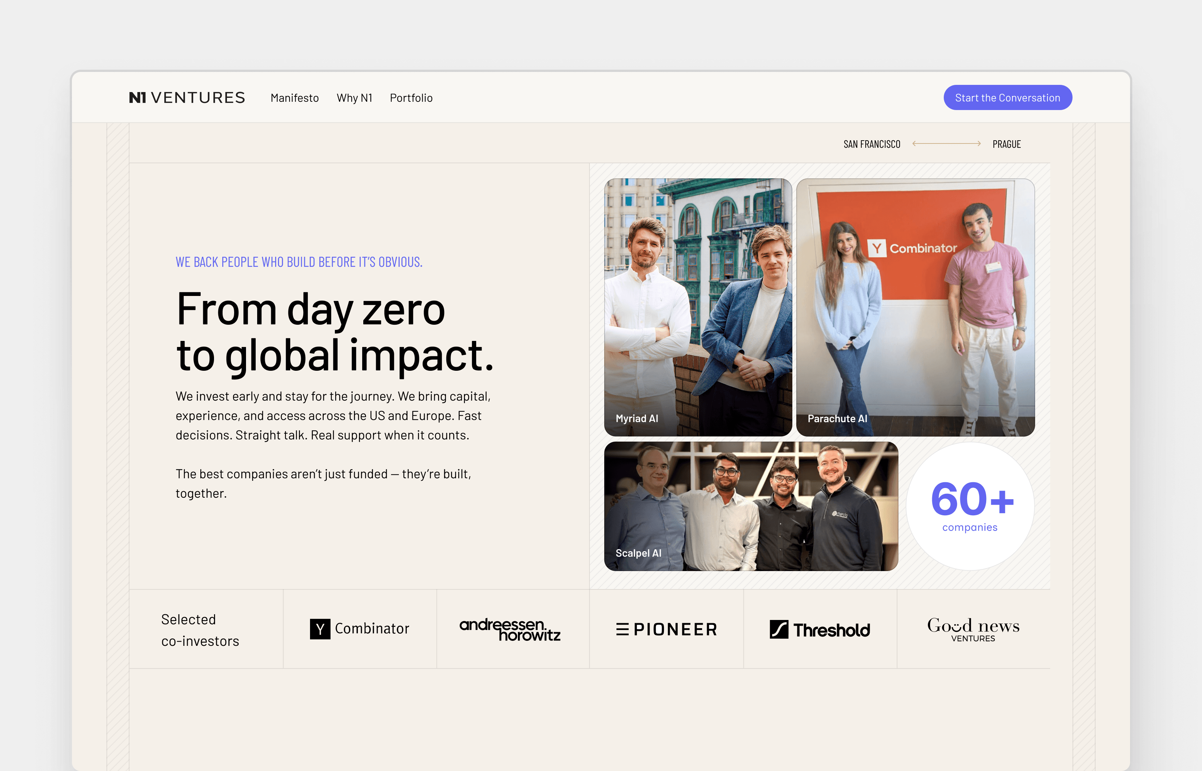Click the Prague location label
Screen dimensions: 1202x771
(x=1006, y=144)
